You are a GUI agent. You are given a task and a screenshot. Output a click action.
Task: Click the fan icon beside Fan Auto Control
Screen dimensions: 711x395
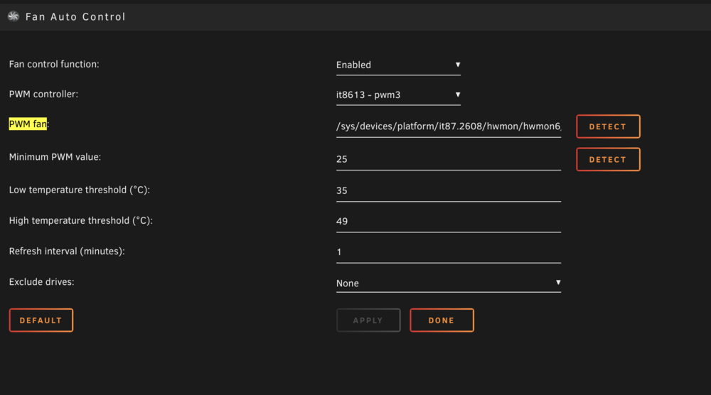coord(13,16)
